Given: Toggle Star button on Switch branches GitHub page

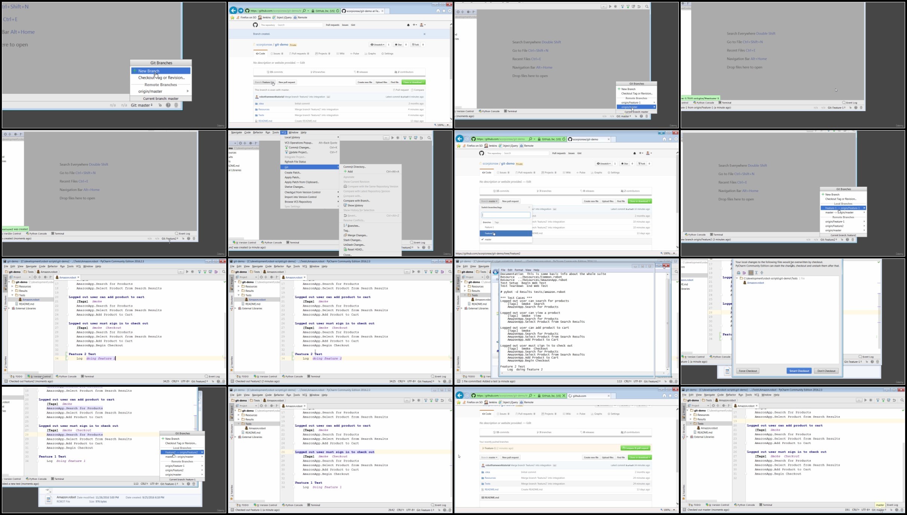Looking at the screenshot, I should [x=624, y=164].
